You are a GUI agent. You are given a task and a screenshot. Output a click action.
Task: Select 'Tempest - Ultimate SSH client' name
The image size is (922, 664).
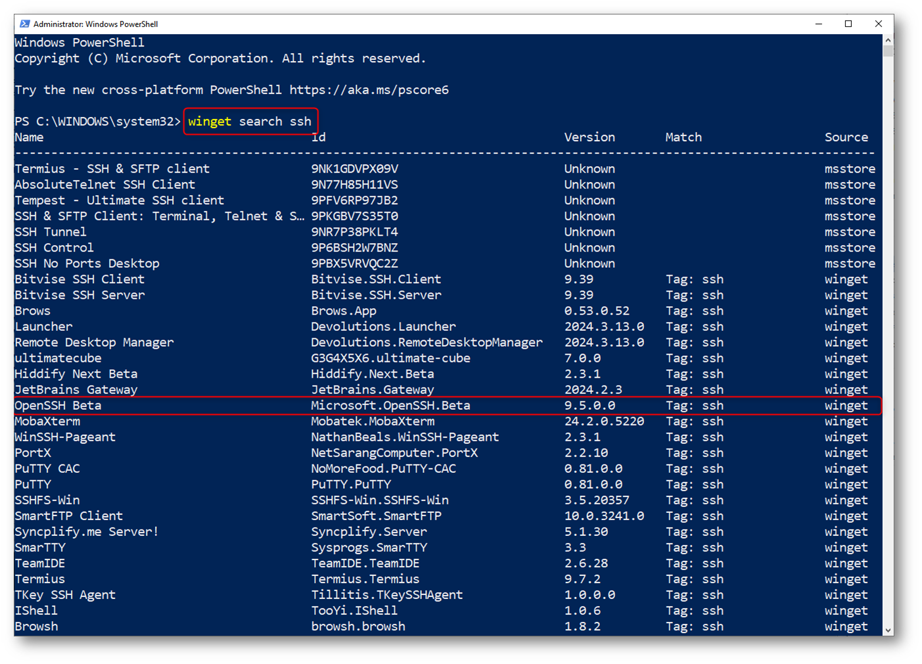point(119,200)
